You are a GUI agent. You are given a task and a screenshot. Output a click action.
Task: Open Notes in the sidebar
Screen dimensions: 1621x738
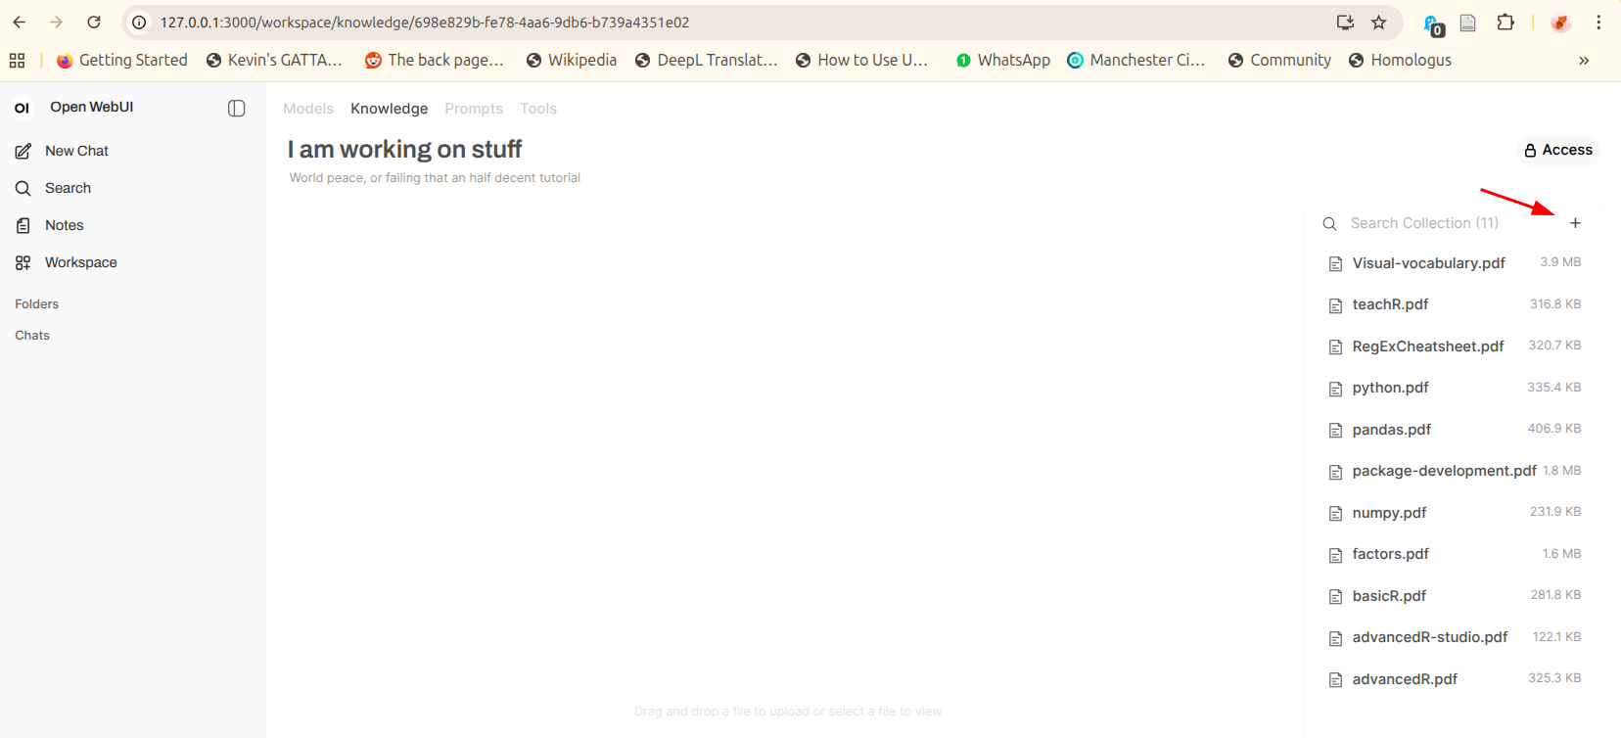64,225
